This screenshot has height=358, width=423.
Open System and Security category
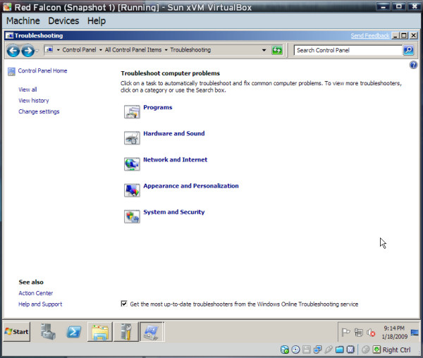point(174,212)
